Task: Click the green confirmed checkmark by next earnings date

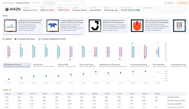Action: tap(139, 10)
